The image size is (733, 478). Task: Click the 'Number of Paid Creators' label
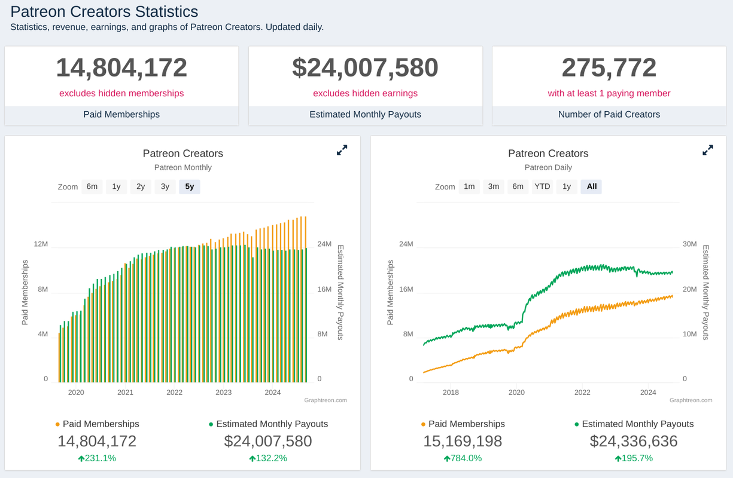609,114
